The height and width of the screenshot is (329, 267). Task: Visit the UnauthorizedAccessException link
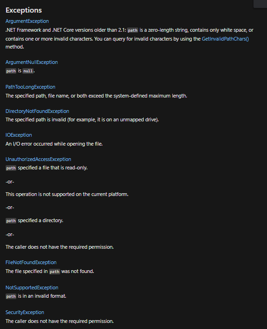click(38, 159)
